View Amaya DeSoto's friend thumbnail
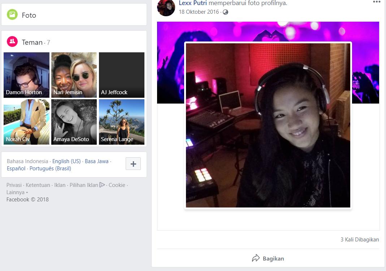The height and width of the screenshot is (271, 386). point(74,122)
